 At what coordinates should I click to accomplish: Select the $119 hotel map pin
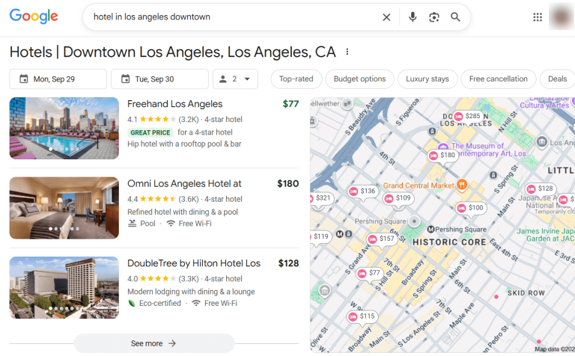tap(320, 236)
